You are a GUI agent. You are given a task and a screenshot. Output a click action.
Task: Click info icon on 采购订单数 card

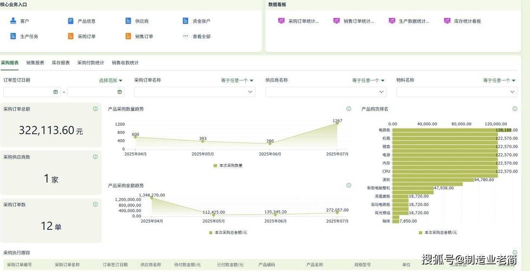pos(95,204)
